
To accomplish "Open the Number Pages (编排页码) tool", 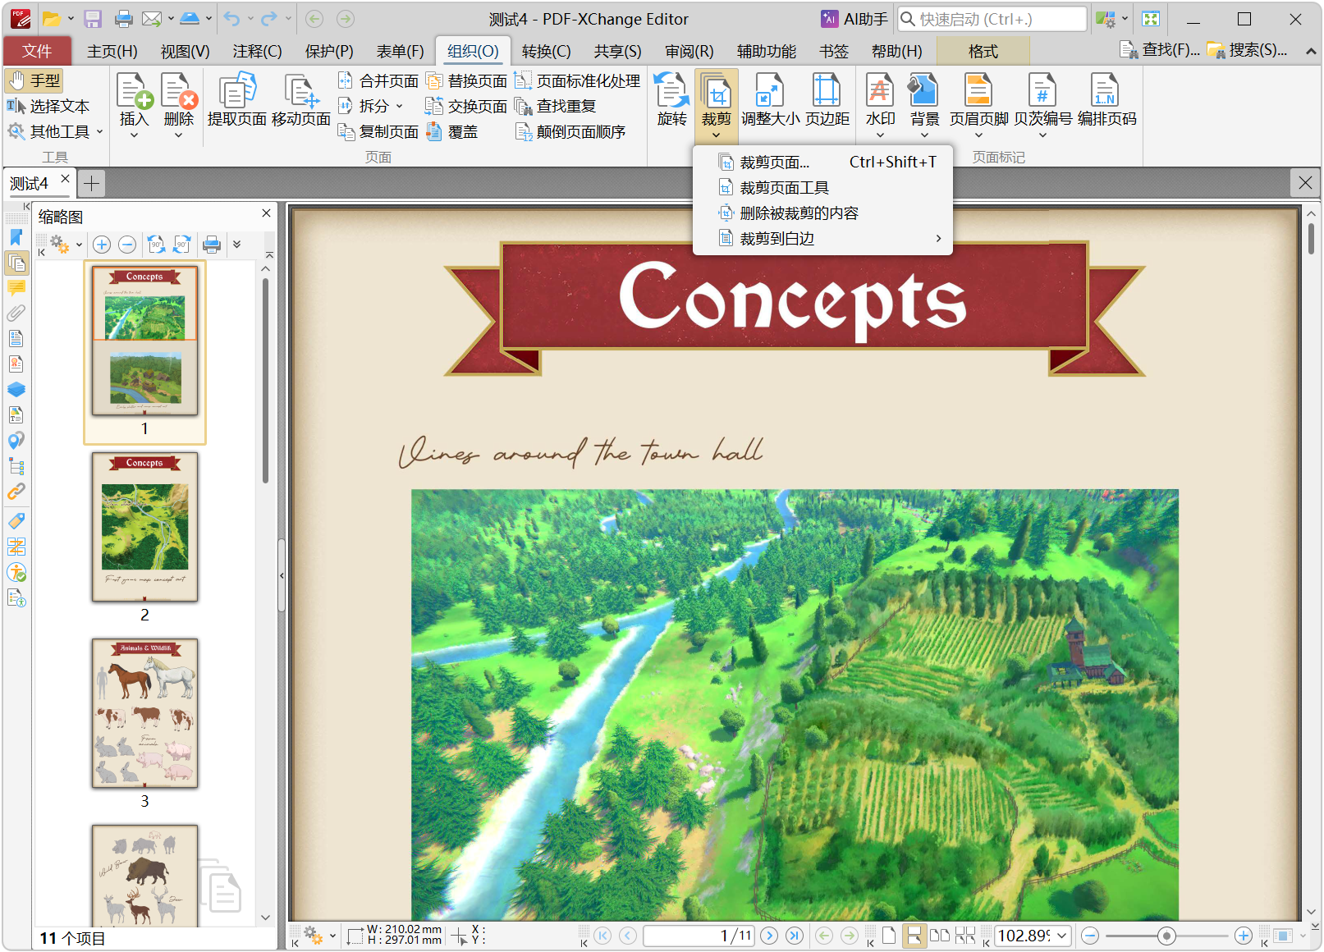I will (1106, 100).
